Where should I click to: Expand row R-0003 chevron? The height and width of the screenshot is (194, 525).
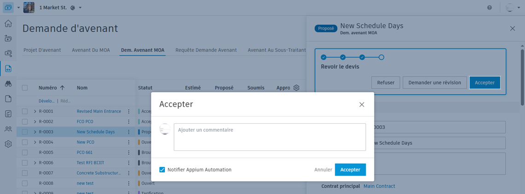pyautogui.click(x=35, y=132)
